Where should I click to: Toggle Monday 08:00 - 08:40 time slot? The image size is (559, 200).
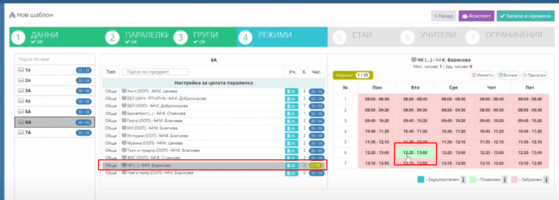tap(377, 99)
